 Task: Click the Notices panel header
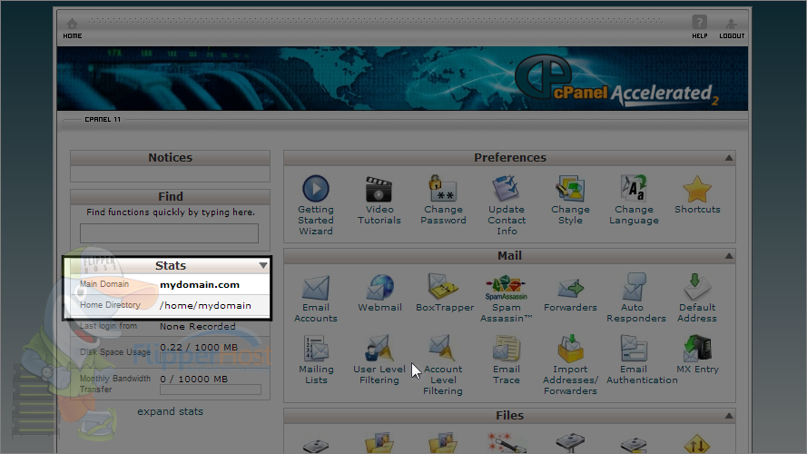170,158
